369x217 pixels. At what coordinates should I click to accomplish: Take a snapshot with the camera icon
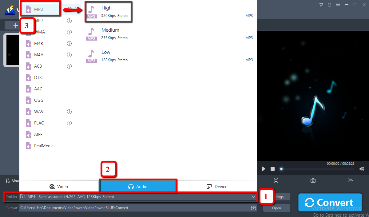[313, 181]
